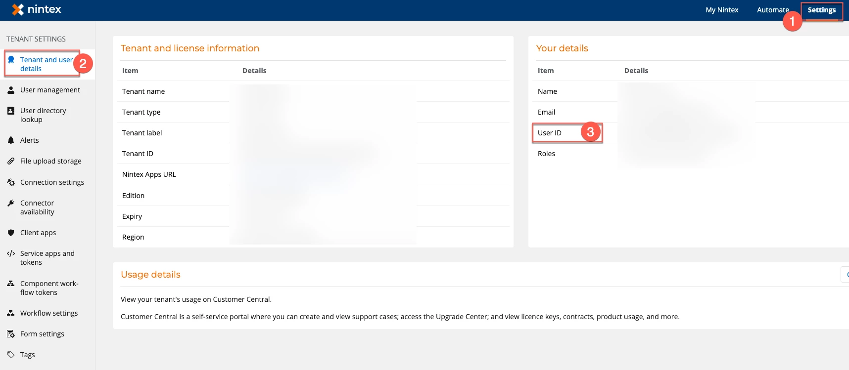Open Alerts settings
Image resolution: width=849 pixels, height=370 pixels.
click(30, 140)
